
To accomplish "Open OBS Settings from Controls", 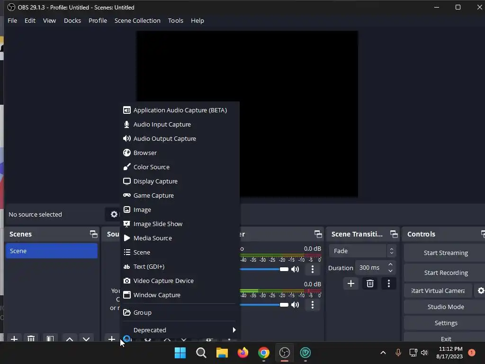I will point(445,323).
